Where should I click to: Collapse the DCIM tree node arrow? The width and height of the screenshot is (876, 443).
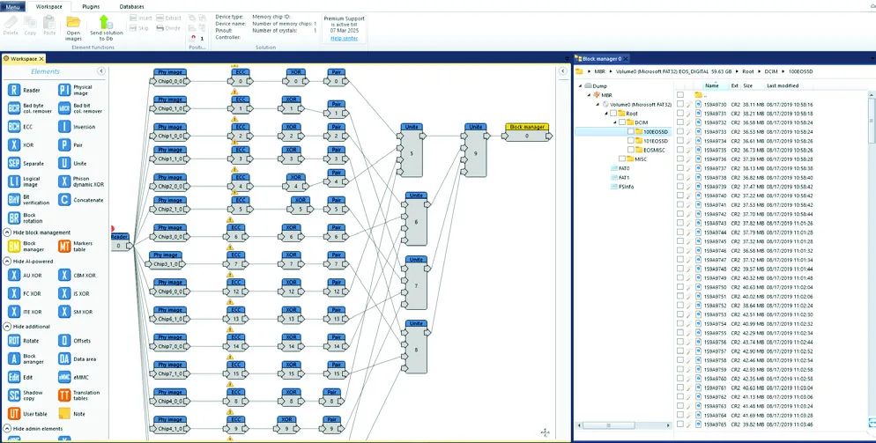[x=615, y=122]
